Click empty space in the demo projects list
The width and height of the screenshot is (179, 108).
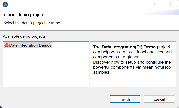point(46,68)
